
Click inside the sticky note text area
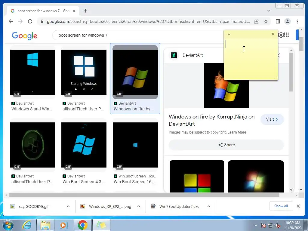pyautogui.click(x=251, y=59)
